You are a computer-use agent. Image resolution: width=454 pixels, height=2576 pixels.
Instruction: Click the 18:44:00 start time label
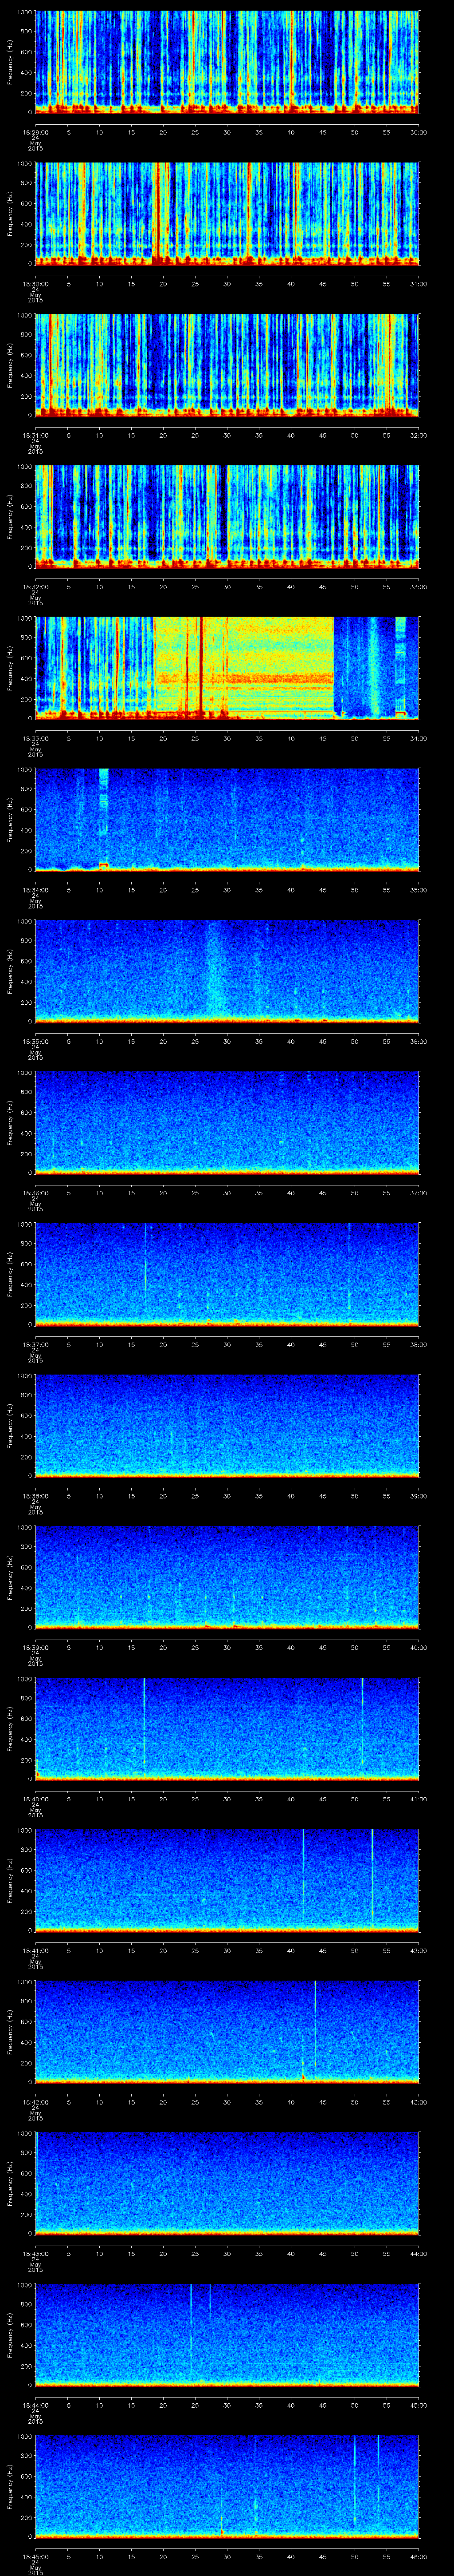click(x=35, y=2404)
